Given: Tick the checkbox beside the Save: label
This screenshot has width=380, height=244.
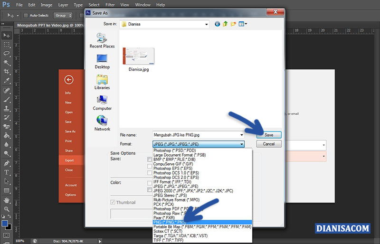Looking at the screenshot, I should 150,159.
